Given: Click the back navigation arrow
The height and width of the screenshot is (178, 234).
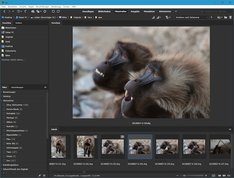Looking at the screenshot, I should coord(4,11).
